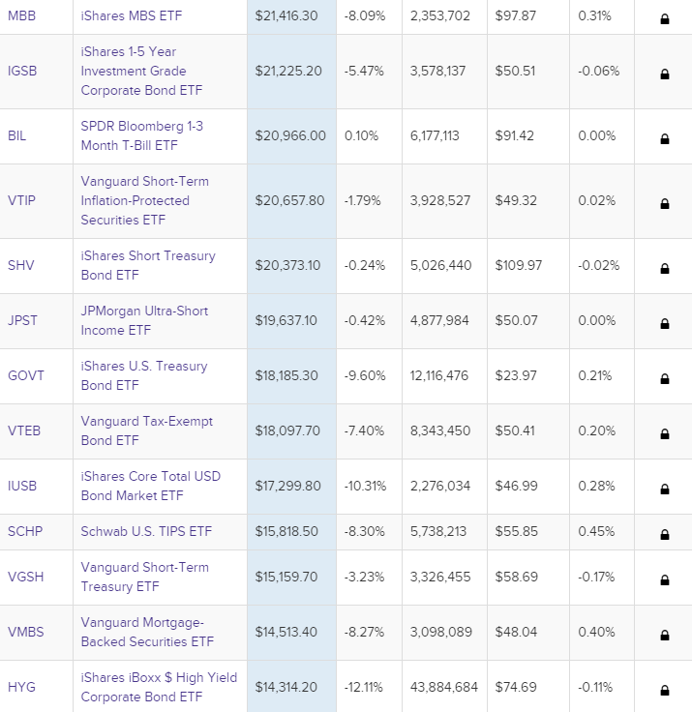Click the lock icon in the GOVT row

(664, 378)
